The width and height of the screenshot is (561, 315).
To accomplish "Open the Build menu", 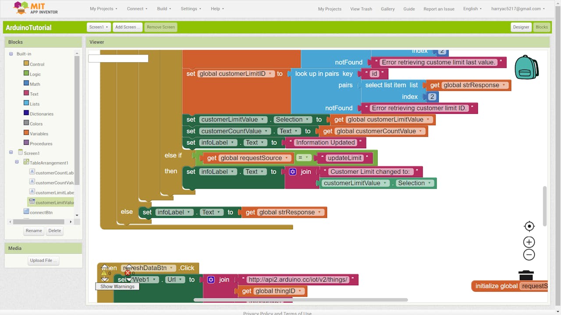I will click(x=164, y=9).
